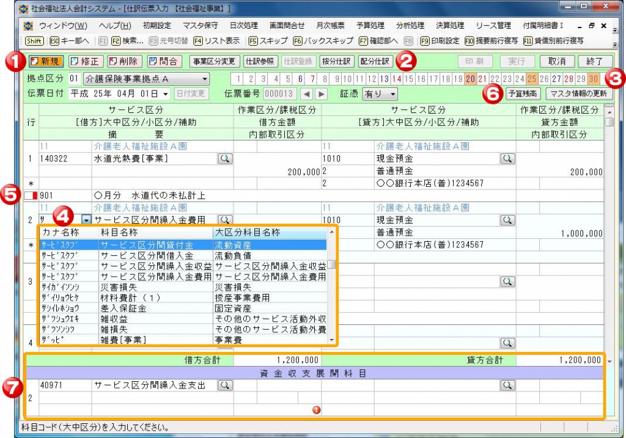This screenshot has height=438, width=626.
Task: Click the 配分仕訳 button
Action: click(x=374, y=61)
